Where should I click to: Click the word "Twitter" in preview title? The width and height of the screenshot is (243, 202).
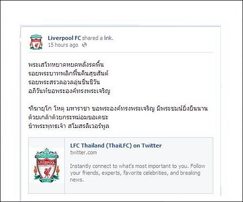pyautogui.click(x=152, y=145)
